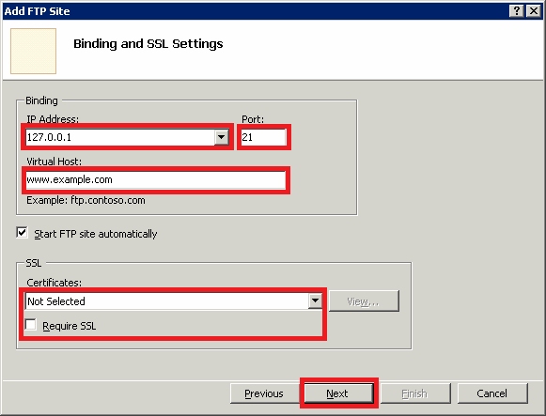Expand the Certificates dropdown arrow

(315, 300)
